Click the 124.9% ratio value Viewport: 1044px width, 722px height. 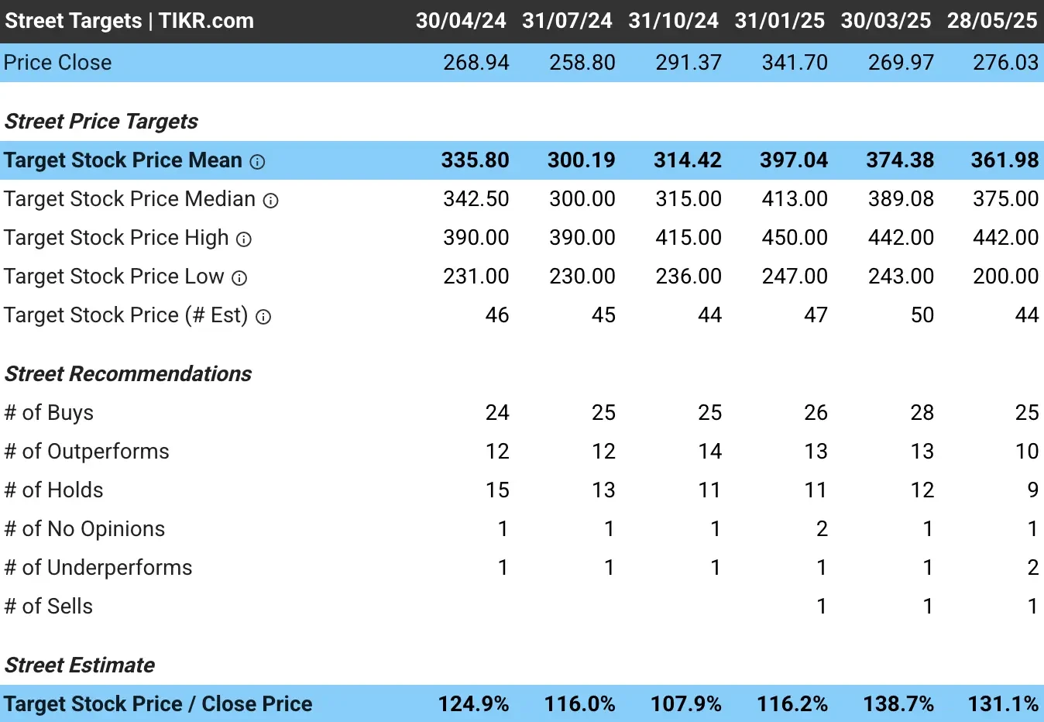click(x=473, y=704)
